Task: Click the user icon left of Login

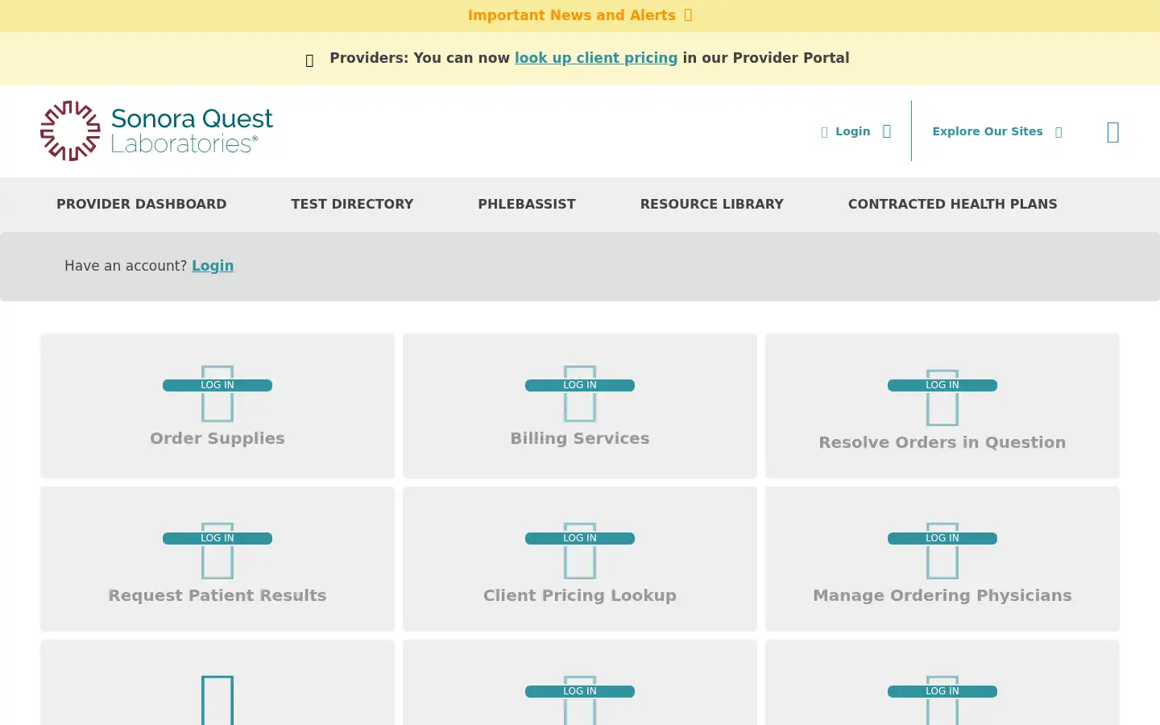Action: 824,132
